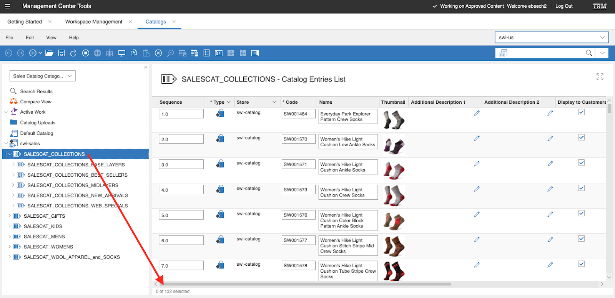
Task: Click the vertical split toolbar icon
Action: pyautogui.click(x=243, y=53)
